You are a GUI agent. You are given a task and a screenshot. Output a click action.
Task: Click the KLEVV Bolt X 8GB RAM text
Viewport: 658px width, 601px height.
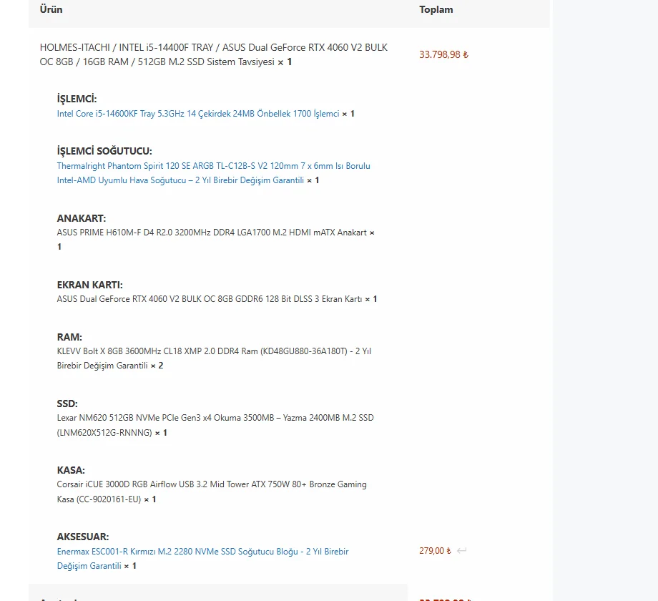coord(214,358)
